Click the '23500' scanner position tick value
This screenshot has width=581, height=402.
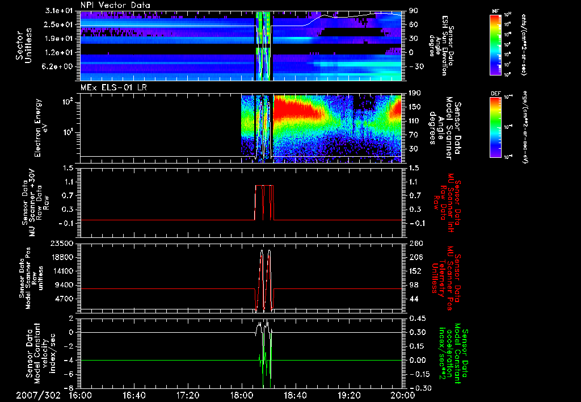(x=62, y=243)
